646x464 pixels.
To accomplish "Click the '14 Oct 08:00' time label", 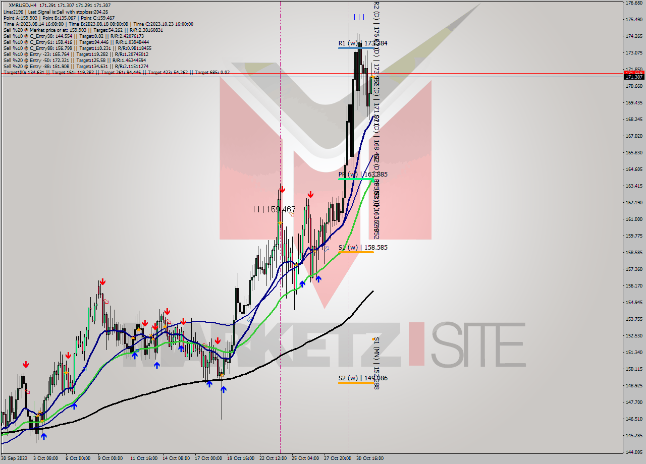I will [x=176, y=458].
